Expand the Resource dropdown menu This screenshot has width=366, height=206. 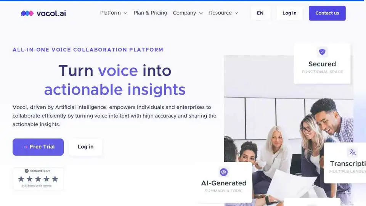pyautogui.click(x=223, y=13)
